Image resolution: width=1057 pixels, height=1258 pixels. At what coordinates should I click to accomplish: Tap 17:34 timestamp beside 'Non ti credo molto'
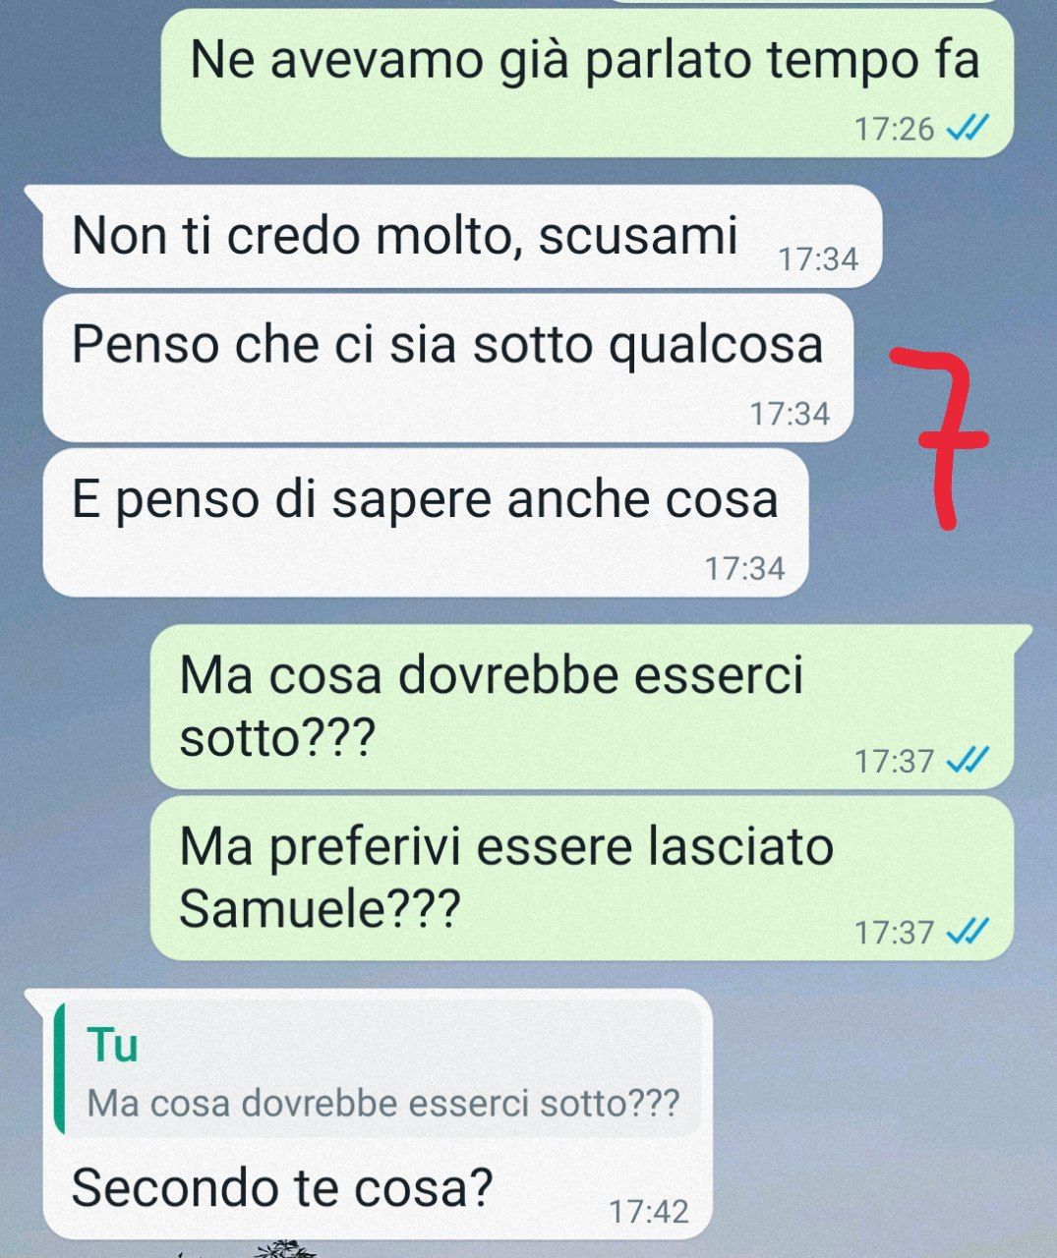pyautogui.click(x=818, y=259)
